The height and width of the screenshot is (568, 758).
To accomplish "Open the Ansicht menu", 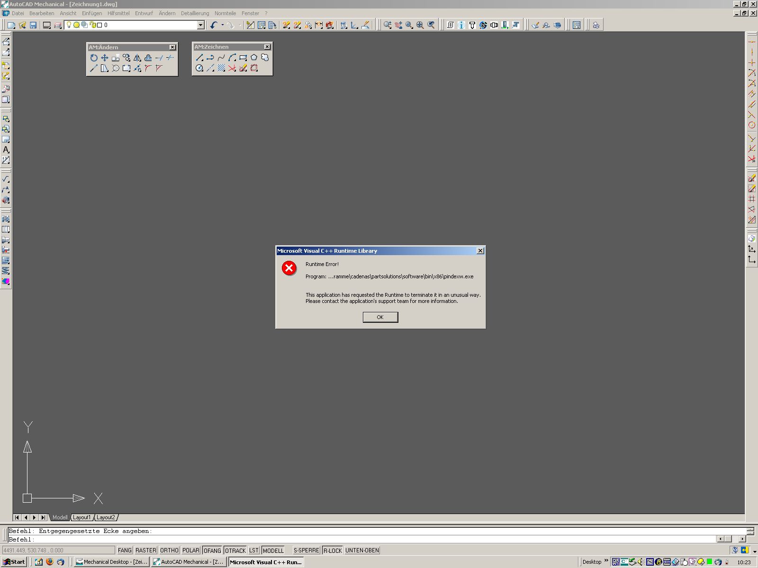I will click(x=68, y=13).
